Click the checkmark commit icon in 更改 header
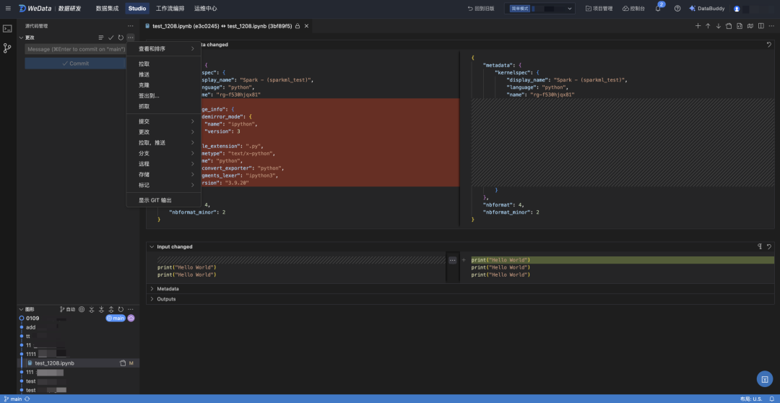Image resolution: width=780 pixels, height=403 pixels. [110, 37]
